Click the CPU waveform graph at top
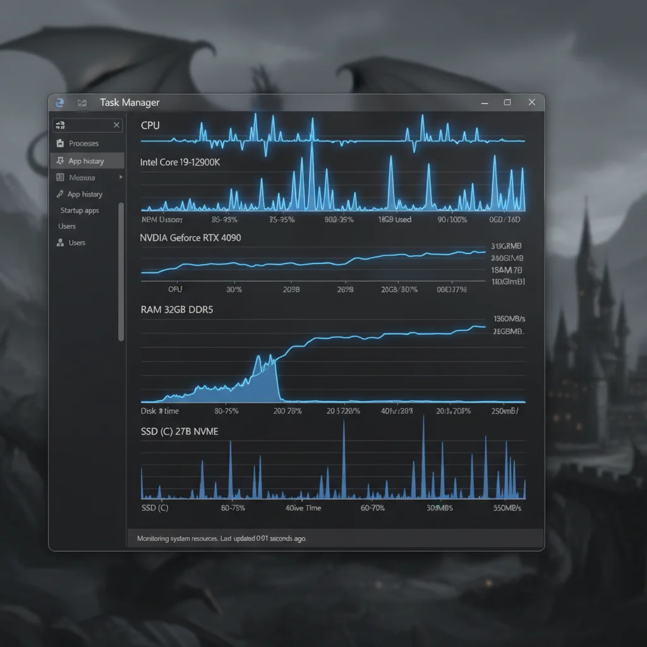Screen dimensions: 647x647 point(332,135)
